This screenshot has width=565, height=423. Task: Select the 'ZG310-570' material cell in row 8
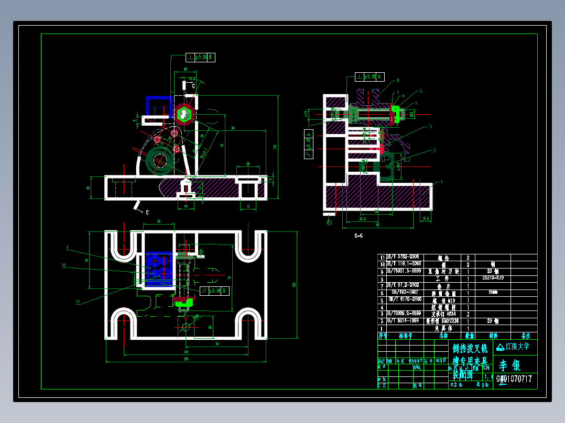pyautogui.click(x=493, y=278)
